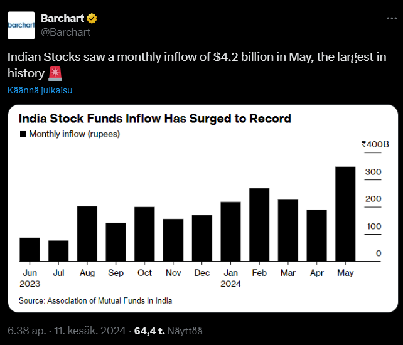The height and width of the screenshot is (345, 403).
Task: Click the Feb bar in the chart
Action: (x=259, y=225)
